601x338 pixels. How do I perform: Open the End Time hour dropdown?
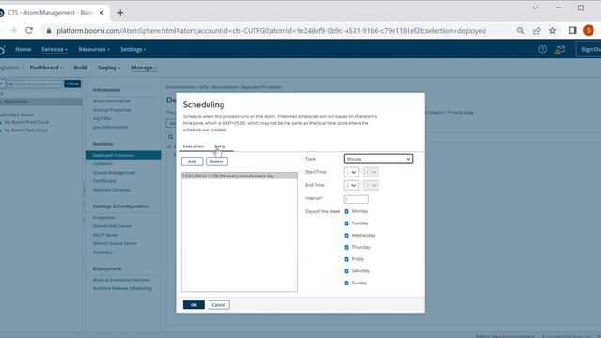350,186
